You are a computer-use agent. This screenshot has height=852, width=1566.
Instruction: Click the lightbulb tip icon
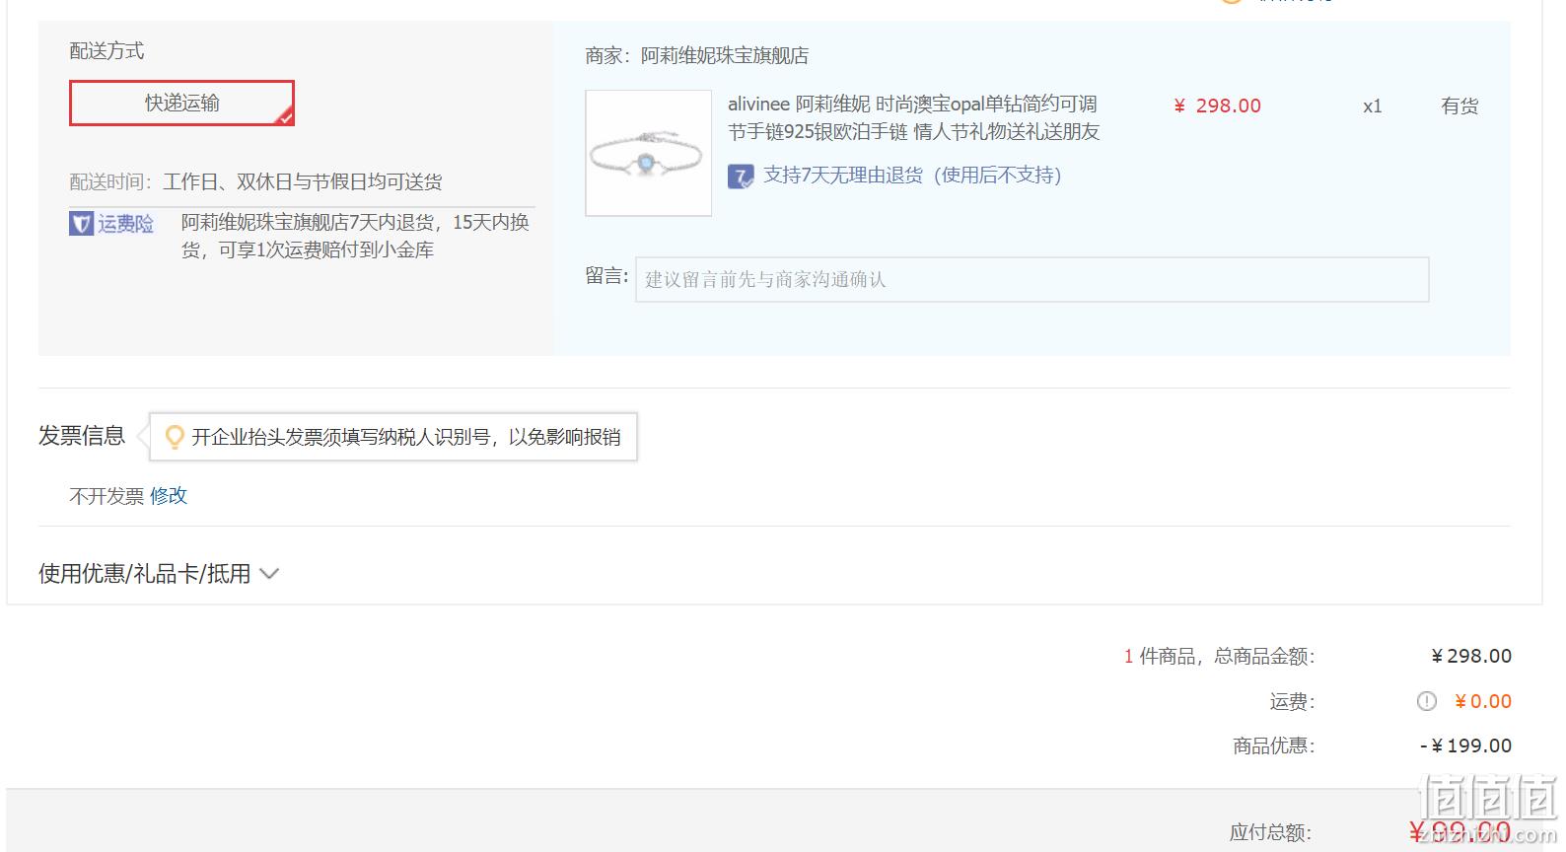(175, 437)
